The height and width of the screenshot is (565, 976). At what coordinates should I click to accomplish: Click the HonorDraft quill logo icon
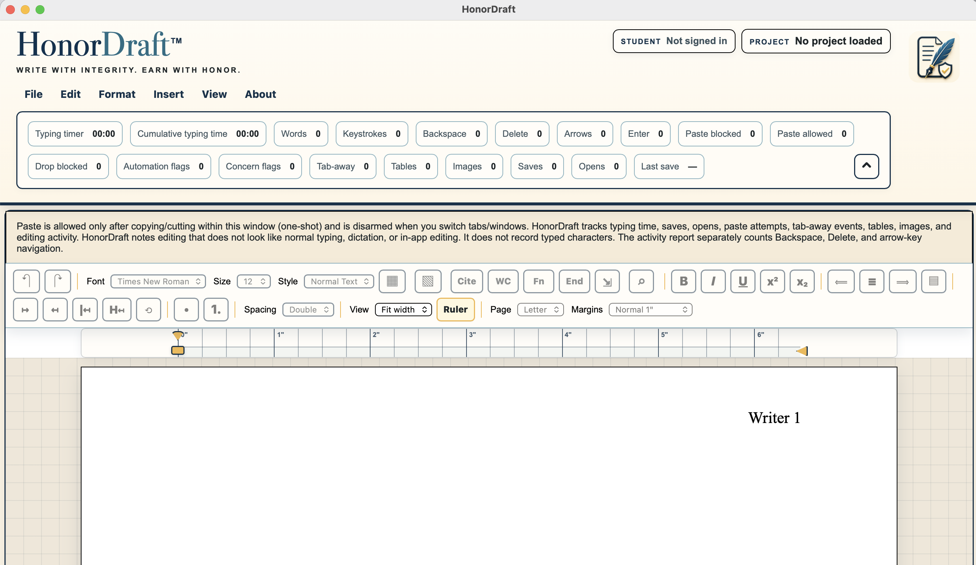[934, 57]
